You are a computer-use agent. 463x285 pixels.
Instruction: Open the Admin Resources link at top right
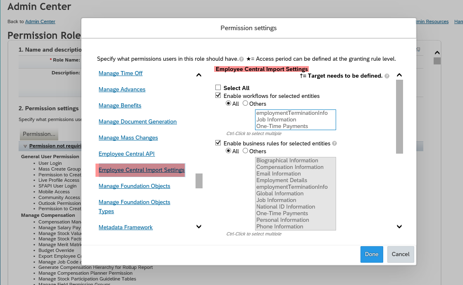click(x=432, y=21)
